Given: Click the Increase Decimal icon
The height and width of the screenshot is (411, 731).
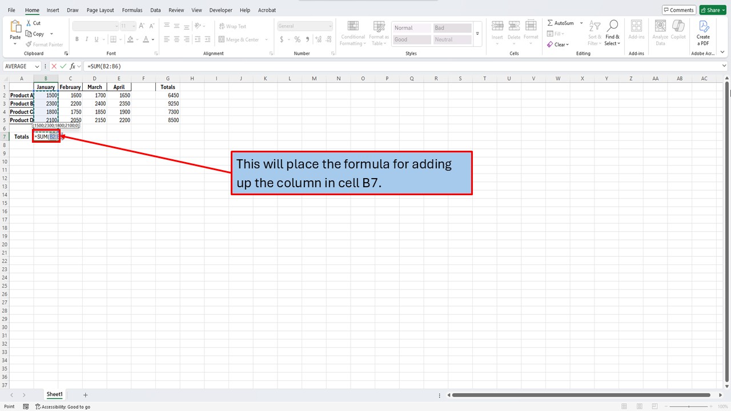Looking at the screenshot, I should [318, 39].
